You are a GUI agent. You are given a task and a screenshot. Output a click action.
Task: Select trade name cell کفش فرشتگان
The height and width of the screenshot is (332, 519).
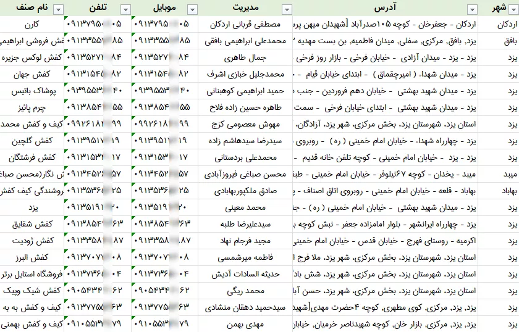tap(32, 157)
